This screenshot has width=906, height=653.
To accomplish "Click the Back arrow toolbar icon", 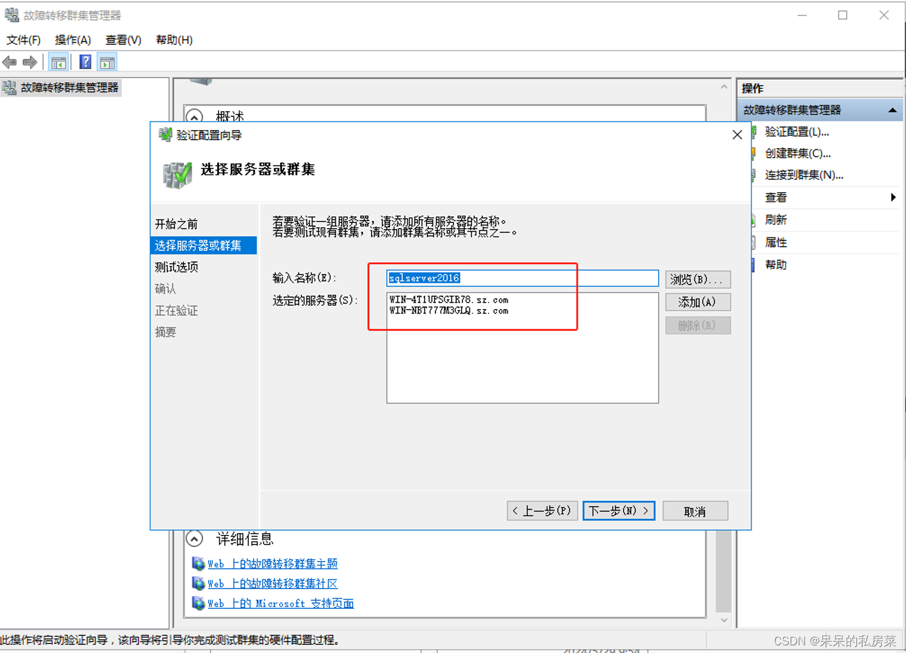I will (10, 62).
